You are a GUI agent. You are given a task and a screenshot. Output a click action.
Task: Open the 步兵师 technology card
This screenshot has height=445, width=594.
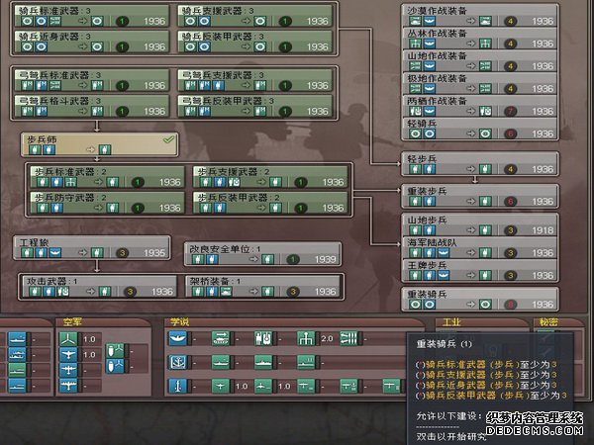100,144
